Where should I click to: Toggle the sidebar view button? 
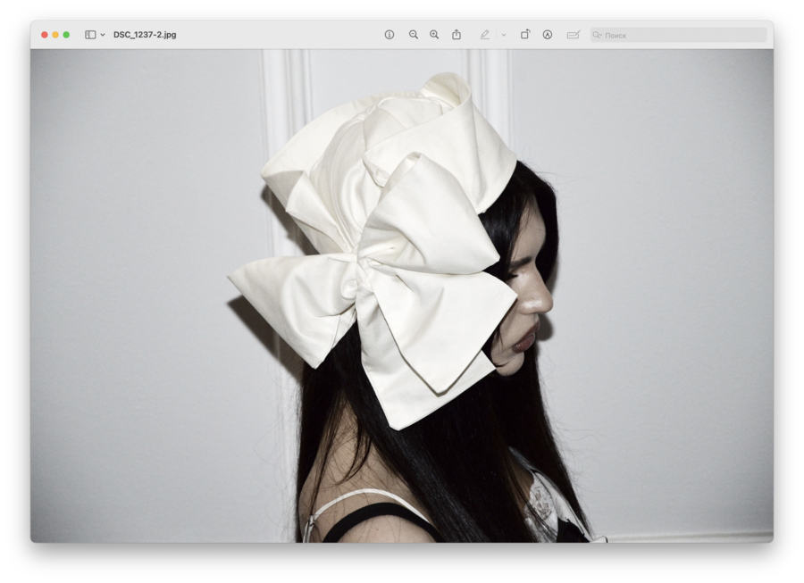coord(90,35)
